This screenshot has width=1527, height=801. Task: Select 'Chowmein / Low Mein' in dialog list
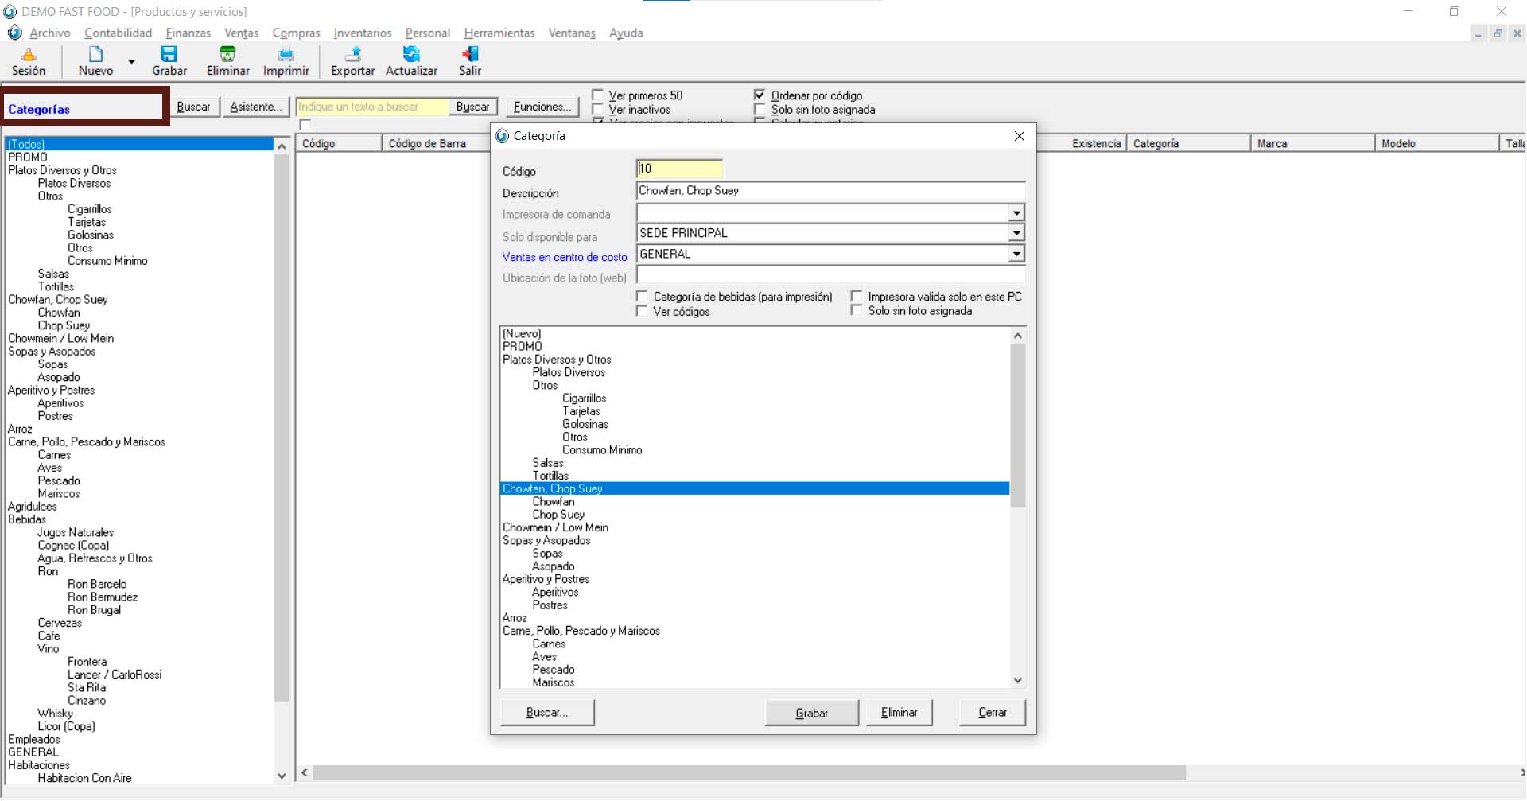click(x=555, y=527)
